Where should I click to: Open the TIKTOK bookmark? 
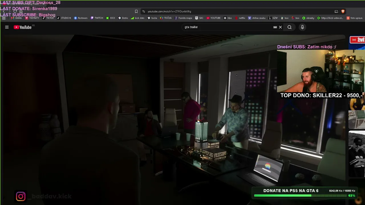pyautogui.click(x=48, y=18)
